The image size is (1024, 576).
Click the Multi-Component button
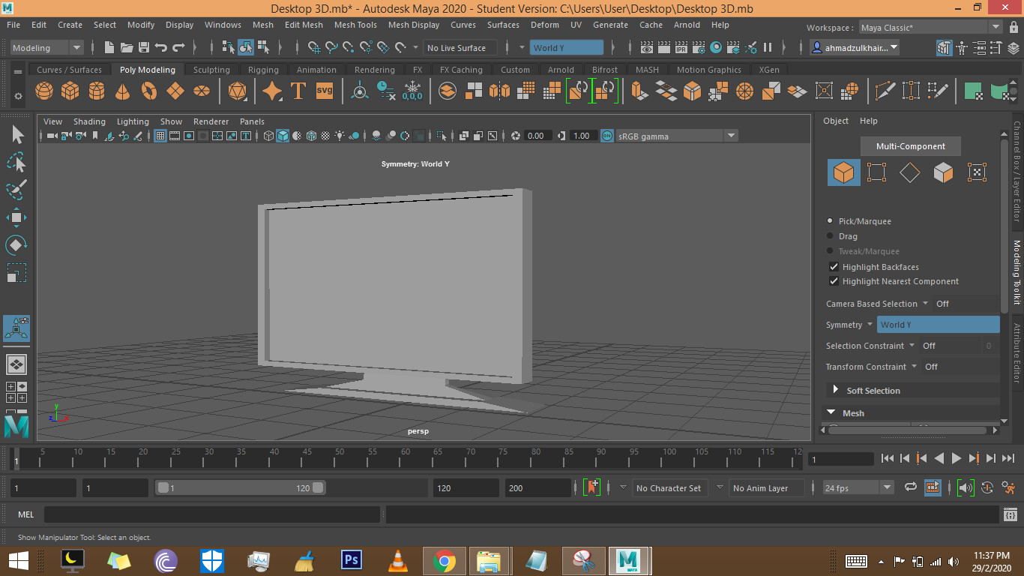[x=910, y=145]
